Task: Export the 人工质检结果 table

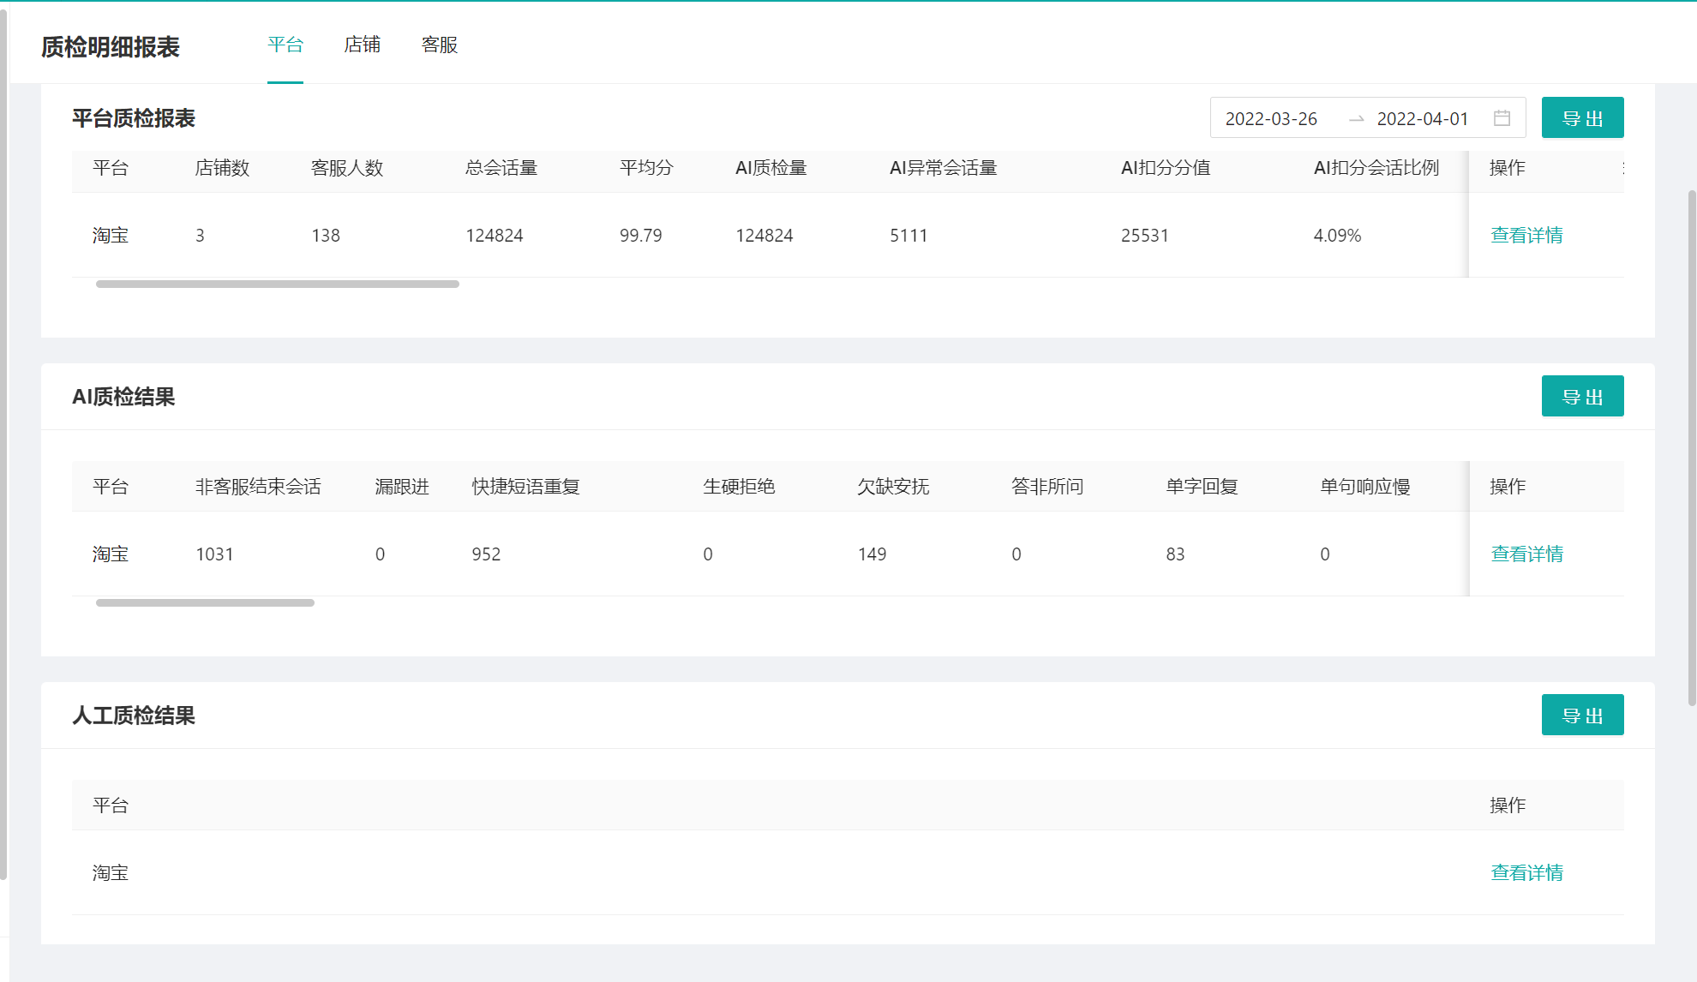Action: pos(1582,715)
